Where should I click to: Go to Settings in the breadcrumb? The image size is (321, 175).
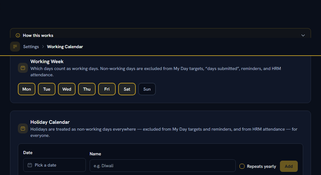[x=31, y=47]
